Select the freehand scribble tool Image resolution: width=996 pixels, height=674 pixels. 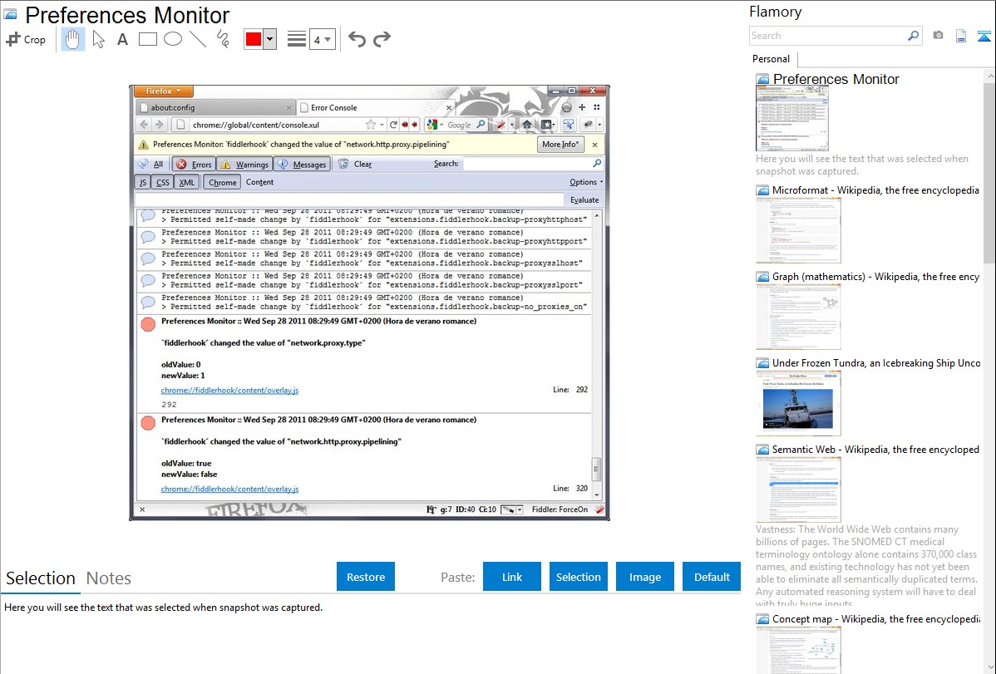[x=223, y=39]
